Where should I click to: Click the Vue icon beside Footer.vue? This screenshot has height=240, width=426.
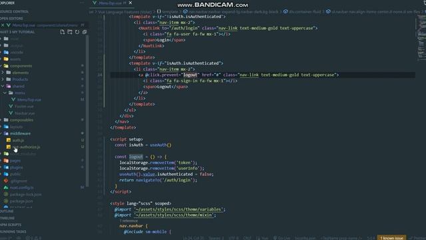tap(11, 107)
